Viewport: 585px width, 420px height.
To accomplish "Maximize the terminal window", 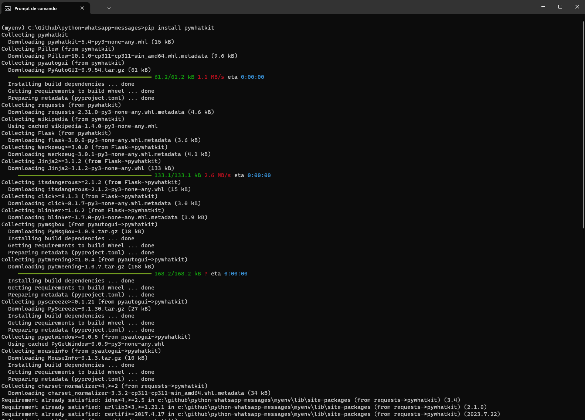I will tap(560, 7).
